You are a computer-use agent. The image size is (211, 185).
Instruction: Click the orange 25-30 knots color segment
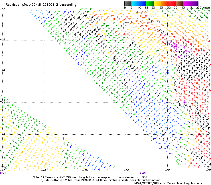(165, 3)
